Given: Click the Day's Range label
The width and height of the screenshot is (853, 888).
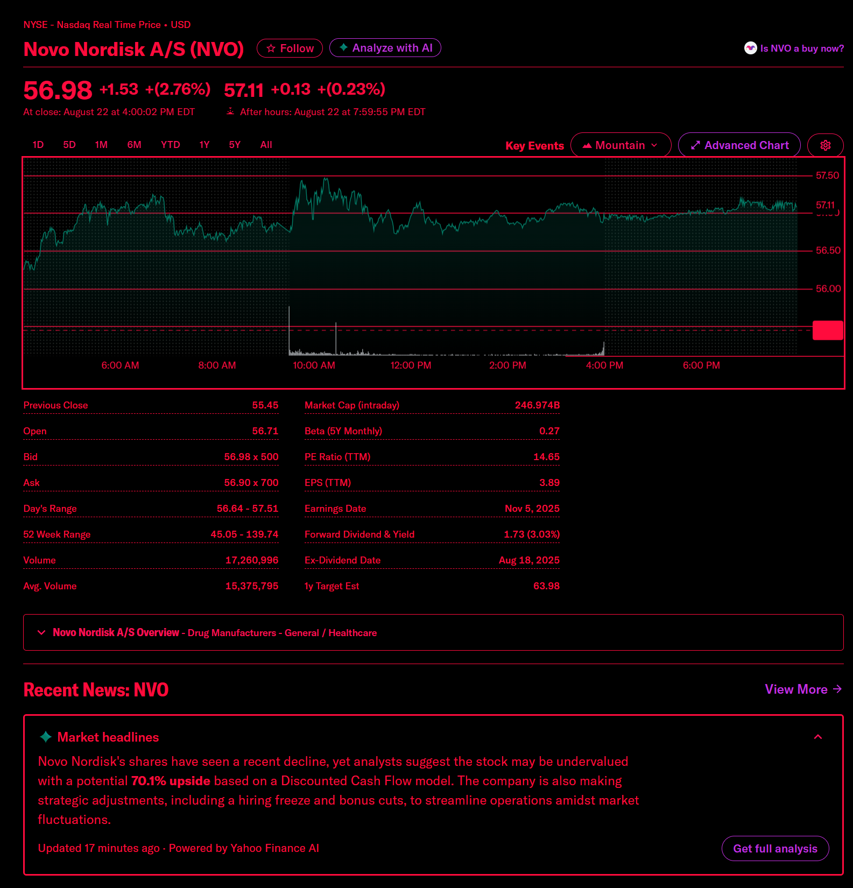Looking at the screenshot, I should click(x=50, y=509).
